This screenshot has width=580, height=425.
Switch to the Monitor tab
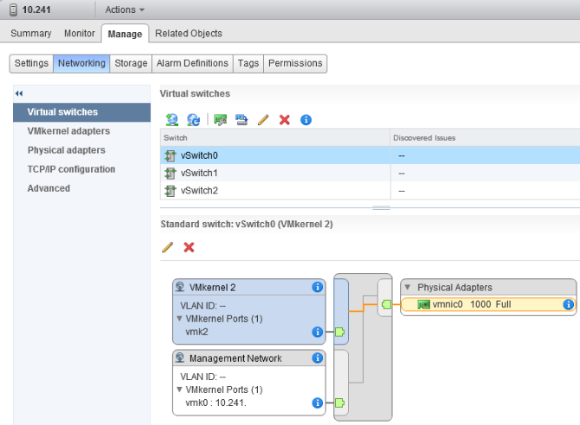click(x=80, y=34)
